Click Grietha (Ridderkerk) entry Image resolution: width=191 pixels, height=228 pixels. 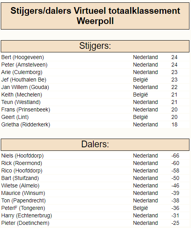(25, 124)
